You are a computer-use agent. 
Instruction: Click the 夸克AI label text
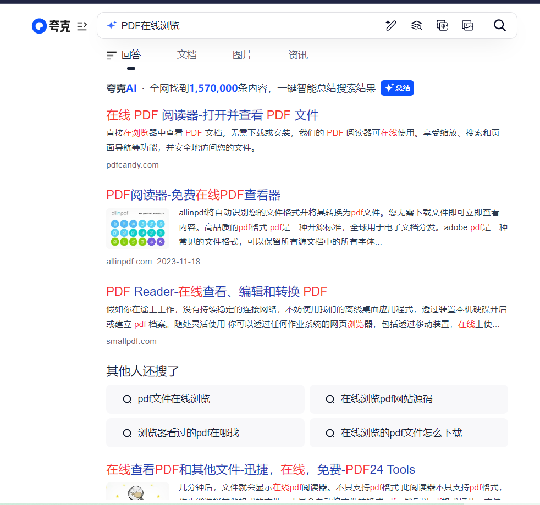click(x=122, y=88)
